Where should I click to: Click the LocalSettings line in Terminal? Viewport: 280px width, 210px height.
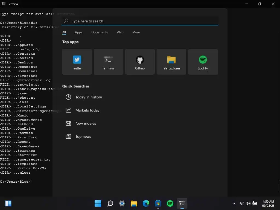pos(23,106)
